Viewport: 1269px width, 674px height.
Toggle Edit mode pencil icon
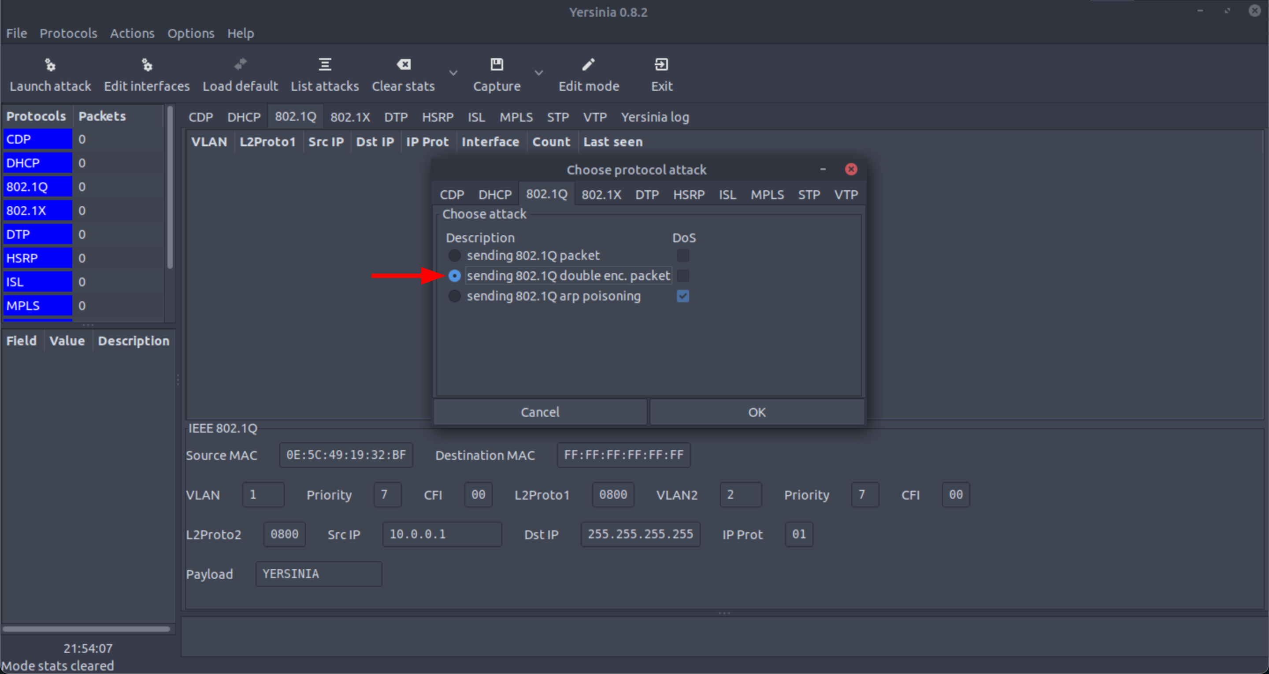(589, 65)
